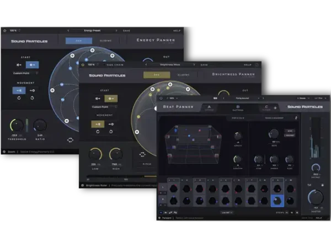Click circular arrows icon above PITCH

tap(142, 154)
